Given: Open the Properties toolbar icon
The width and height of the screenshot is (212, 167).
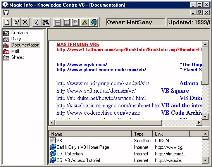Looking at the screenshot, I should (16, 22).
